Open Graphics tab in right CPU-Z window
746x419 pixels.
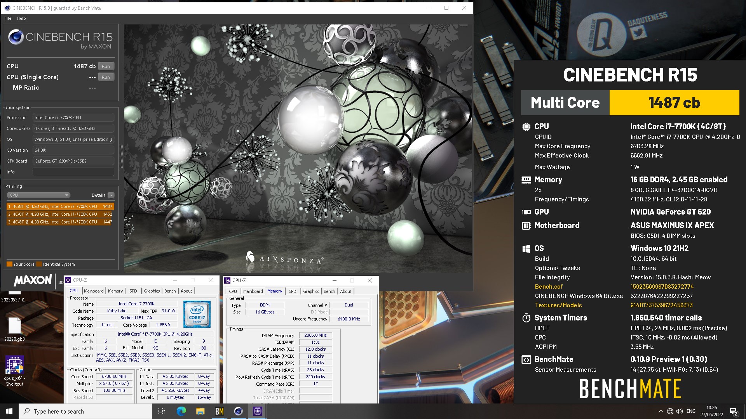[311, 291]
